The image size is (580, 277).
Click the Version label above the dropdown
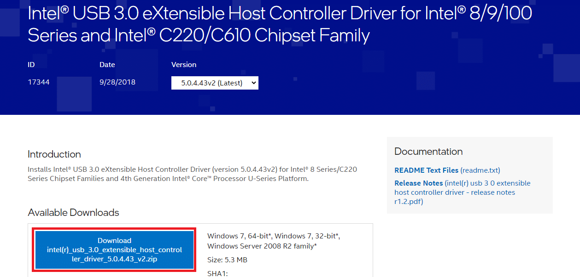click(x=184, y=65)
